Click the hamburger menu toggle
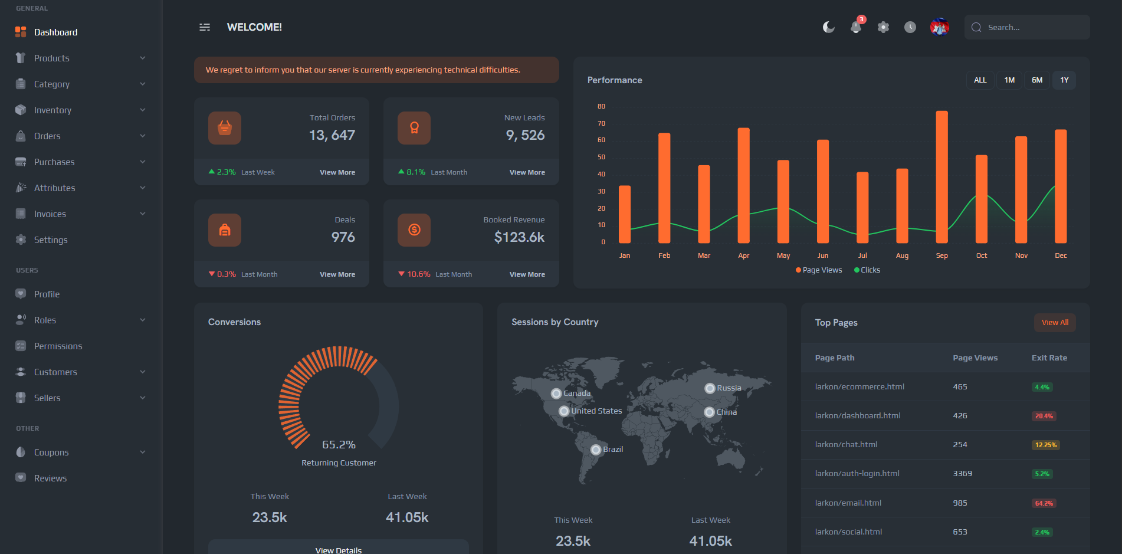The width and height of the screenshot is (1122, 554). (x=205, y=27)
